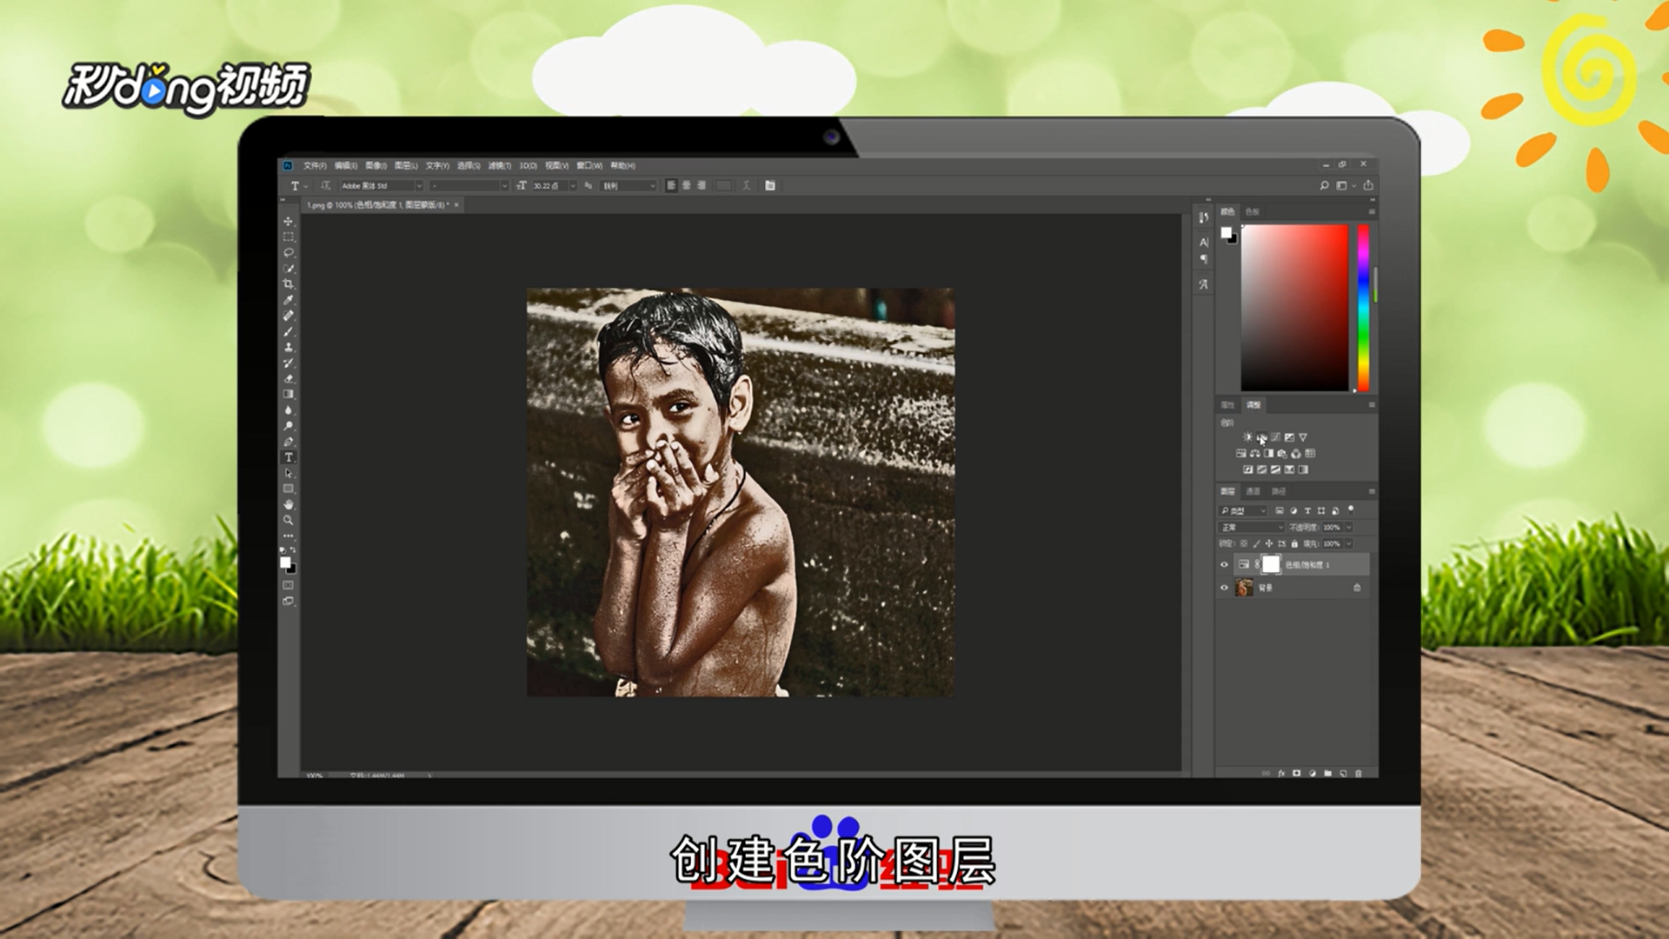Image resolution: width=1669 pixels, height=939 pixels.
Task: Click the Brightness/Contrast adjustment icon
Action: 1247,437
